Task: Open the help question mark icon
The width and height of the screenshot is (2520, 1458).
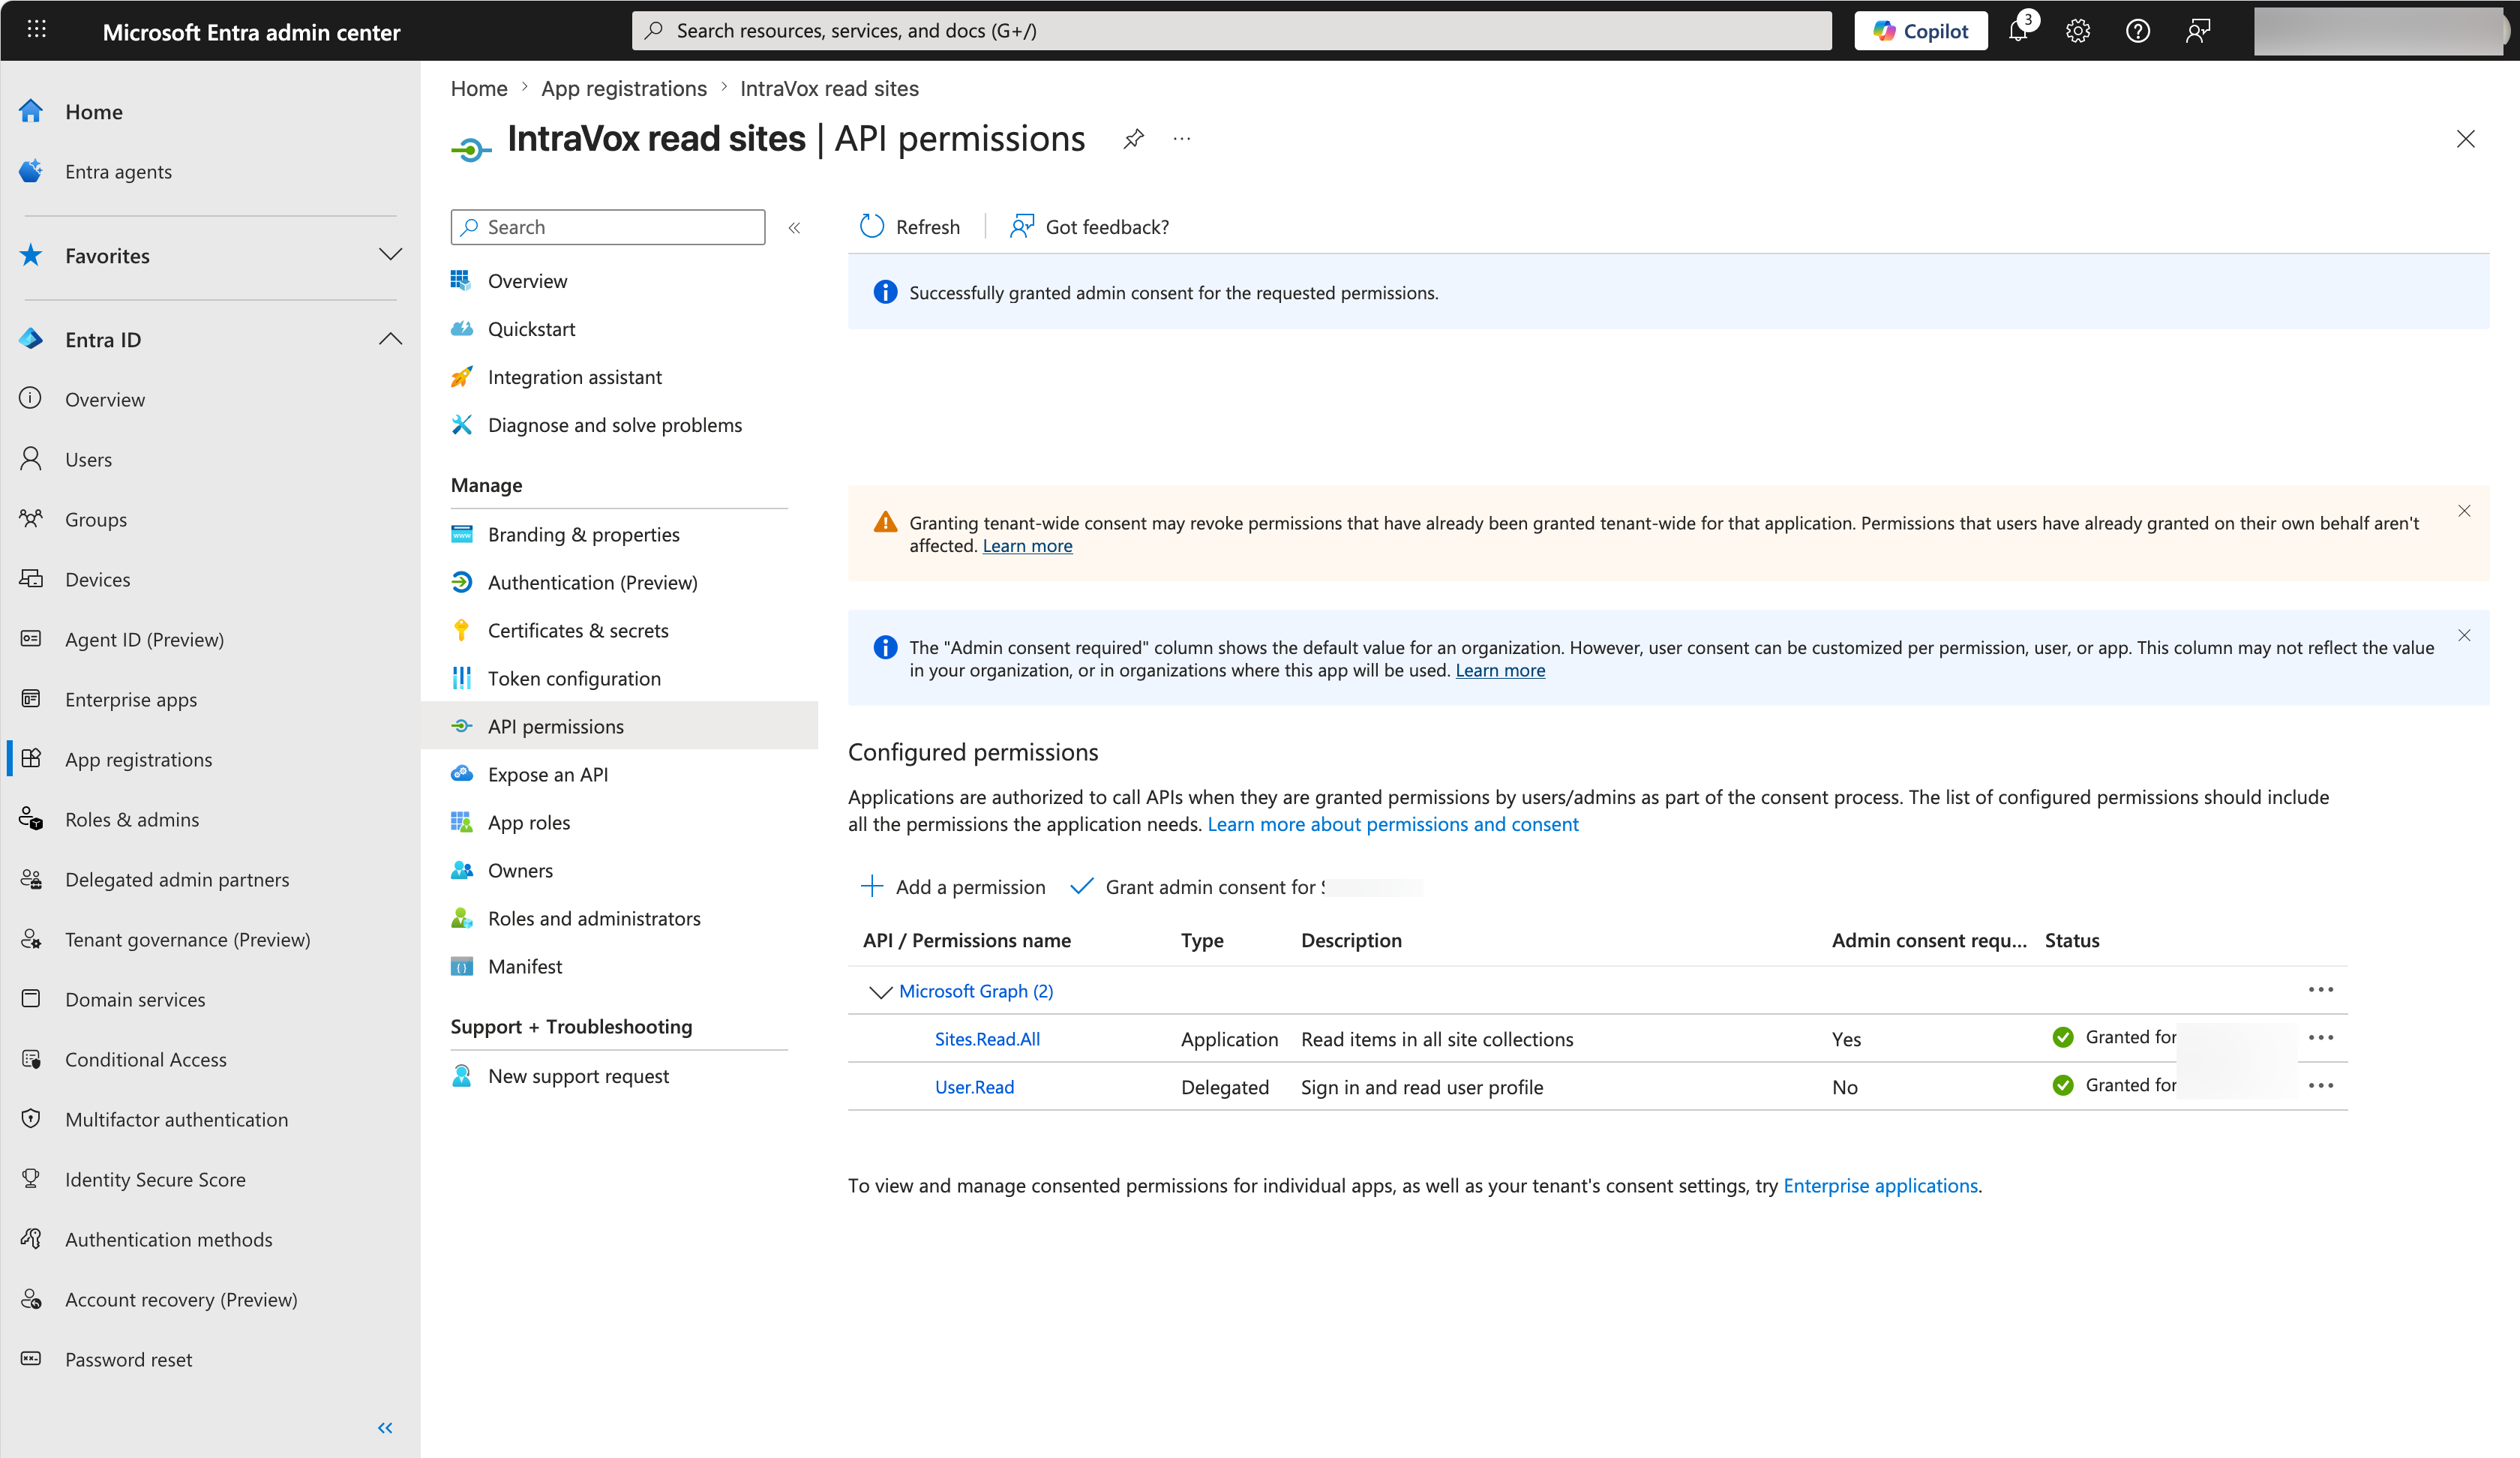Action: pos(2138,31)
